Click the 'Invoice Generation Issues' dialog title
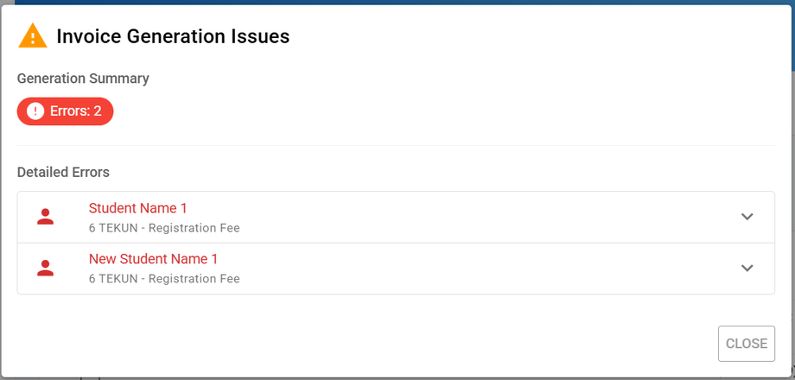Screen dimensions: 795x380 tap(173, 36)
